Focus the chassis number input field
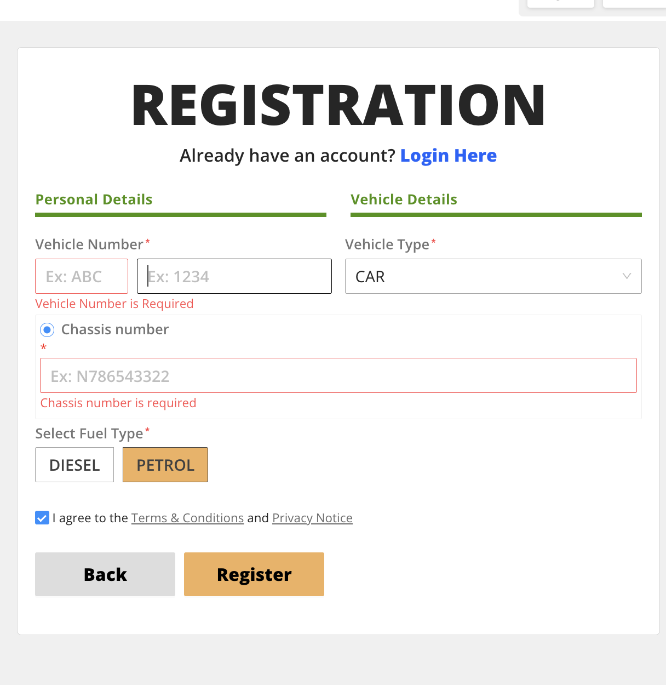The width and height of the screenshot is (666, 685). coord(338,376)
